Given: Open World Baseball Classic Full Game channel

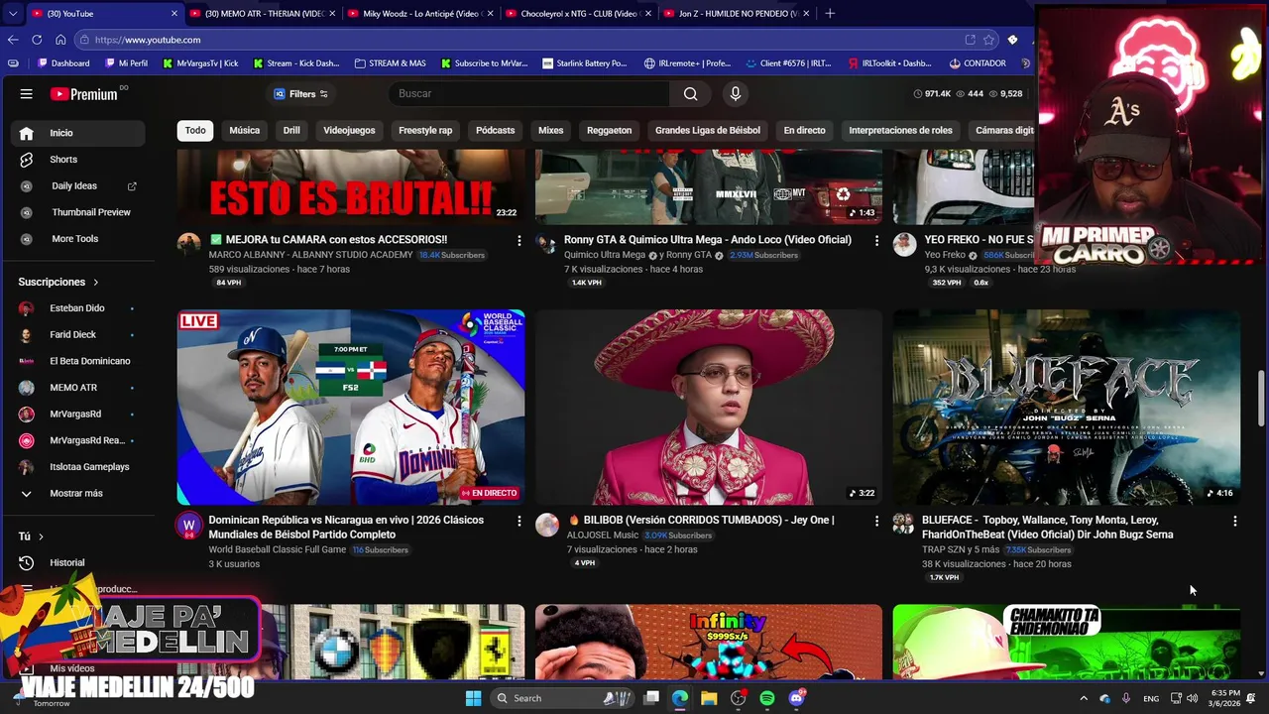Looking at the screenshot, I should click(x=278, y=549).
